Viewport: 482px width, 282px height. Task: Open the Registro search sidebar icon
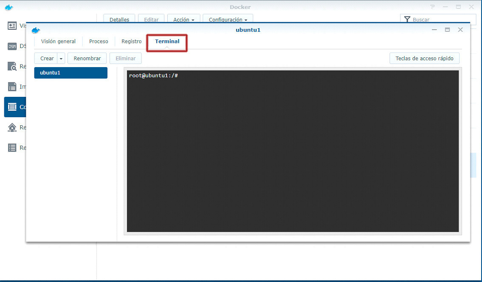pos(12,66)
